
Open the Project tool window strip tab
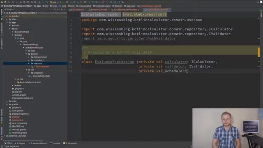2,15
